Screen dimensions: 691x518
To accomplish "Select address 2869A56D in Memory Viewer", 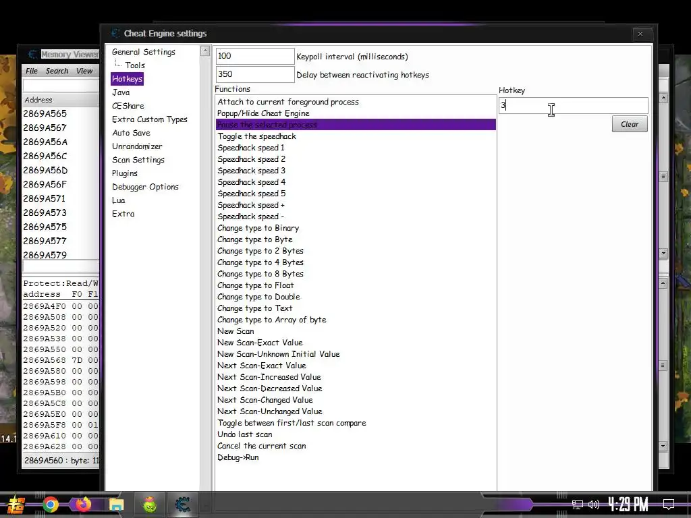I will [45, 170].
